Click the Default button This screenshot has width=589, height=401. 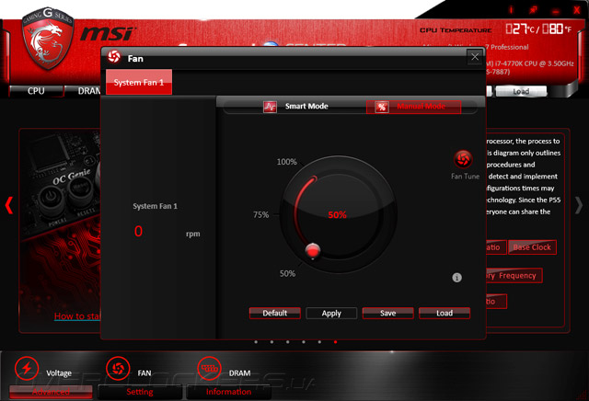(275, 313)
